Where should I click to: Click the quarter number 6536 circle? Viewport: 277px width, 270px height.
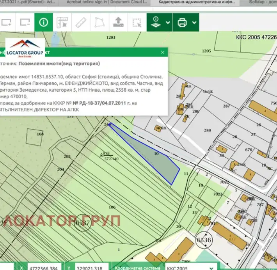click(204, 240)
